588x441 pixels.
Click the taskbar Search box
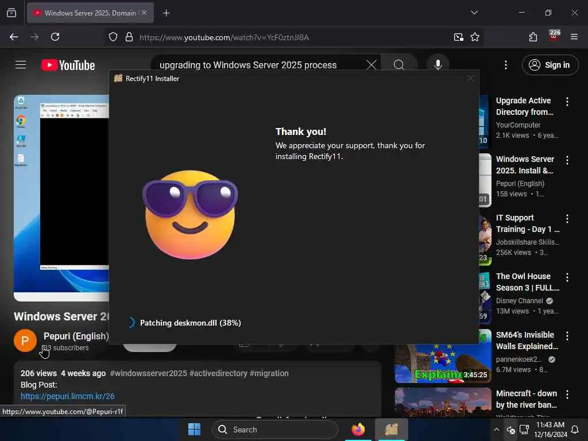(274, 430)
